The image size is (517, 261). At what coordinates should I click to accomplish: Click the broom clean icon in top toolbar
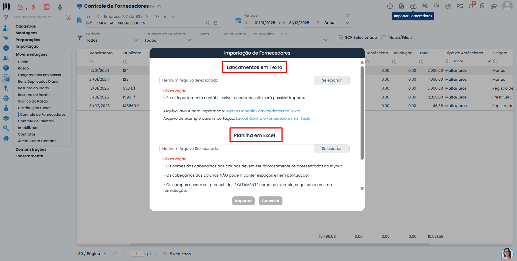pos(448,6)
